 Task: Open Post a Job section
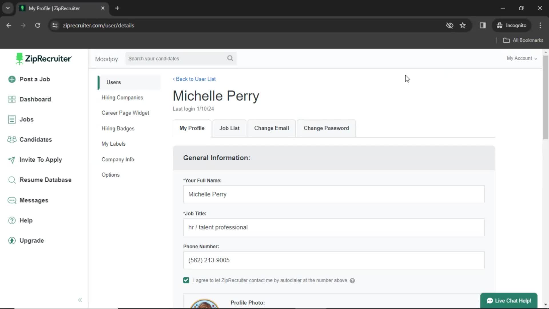35,79
